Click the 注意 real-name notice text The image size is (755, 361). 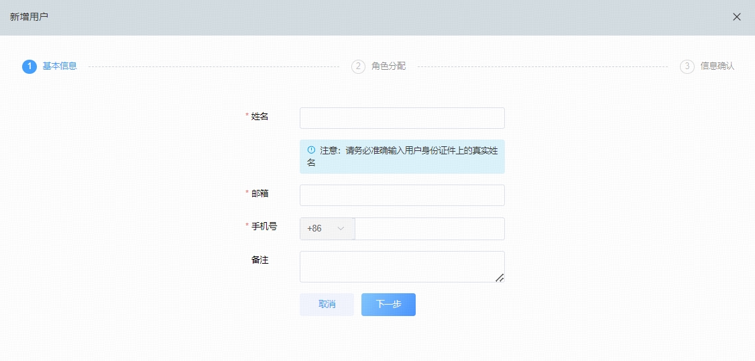point(402,156)
